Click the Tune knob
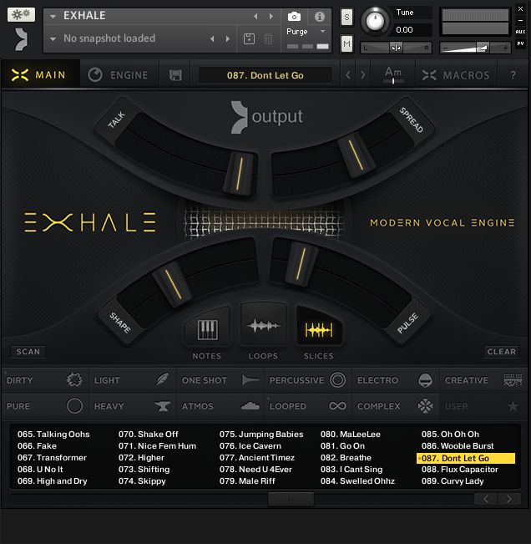The width and height of the screenshot is (531, 544). click(x=375, y=21)
